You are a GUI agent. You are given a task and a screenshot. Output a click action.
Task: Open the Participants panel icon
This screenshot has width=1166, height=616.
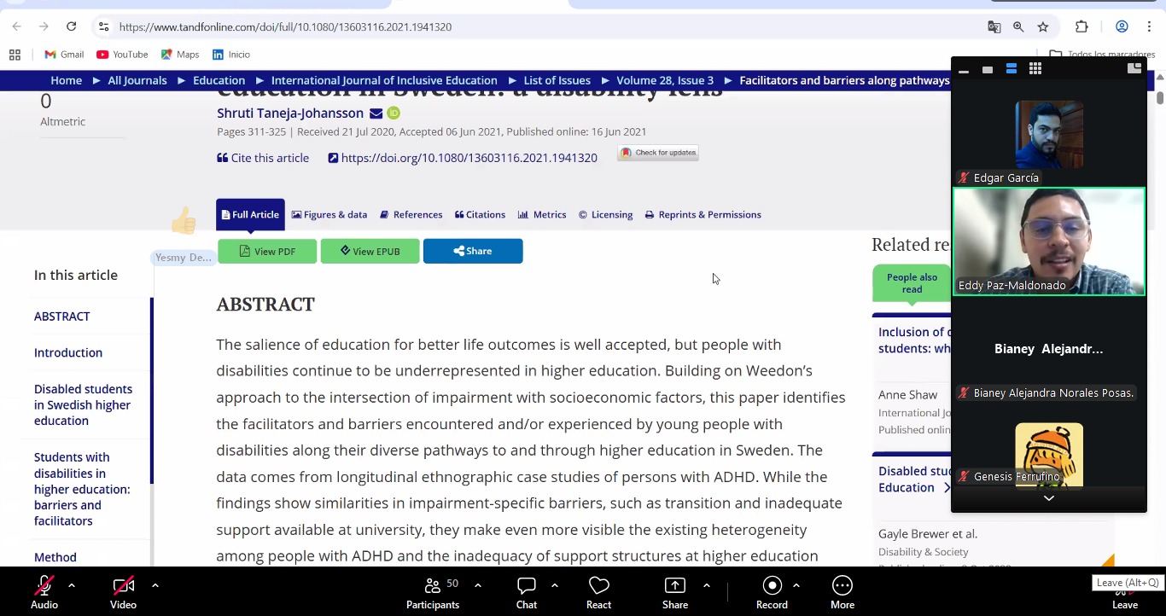tap(432, 586)
